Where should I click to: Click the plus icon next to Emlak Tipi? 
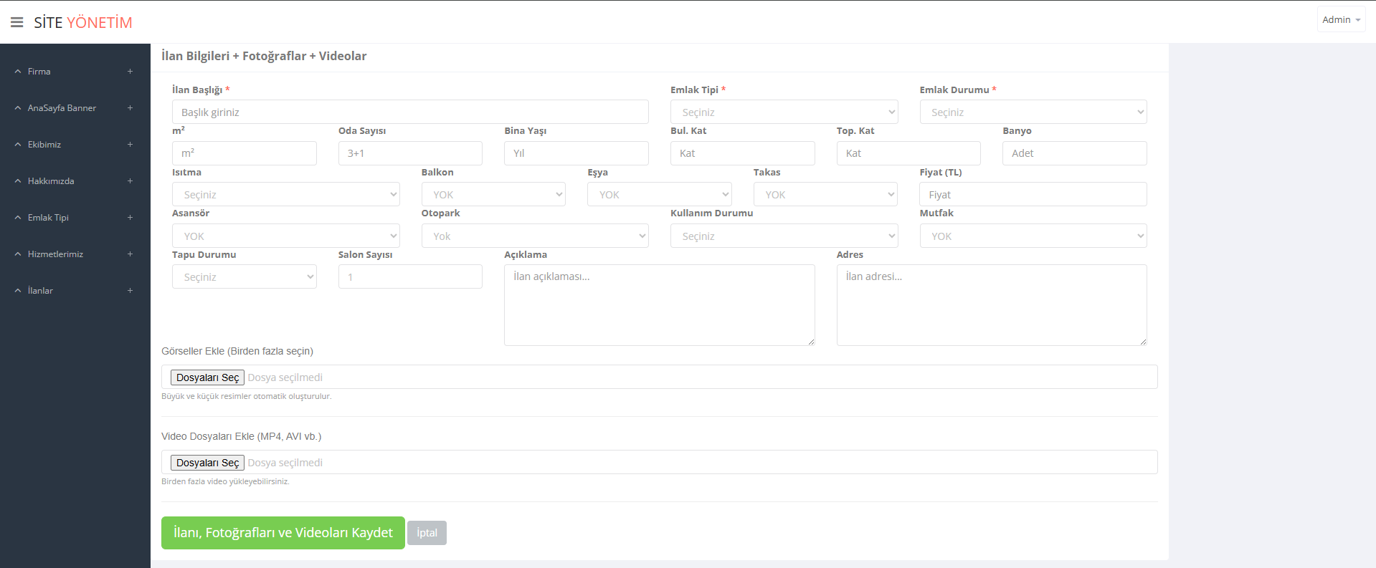pos(130,218)
